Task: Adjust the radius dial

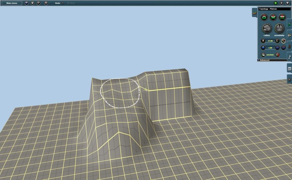Action: click(x=267, y=28)
